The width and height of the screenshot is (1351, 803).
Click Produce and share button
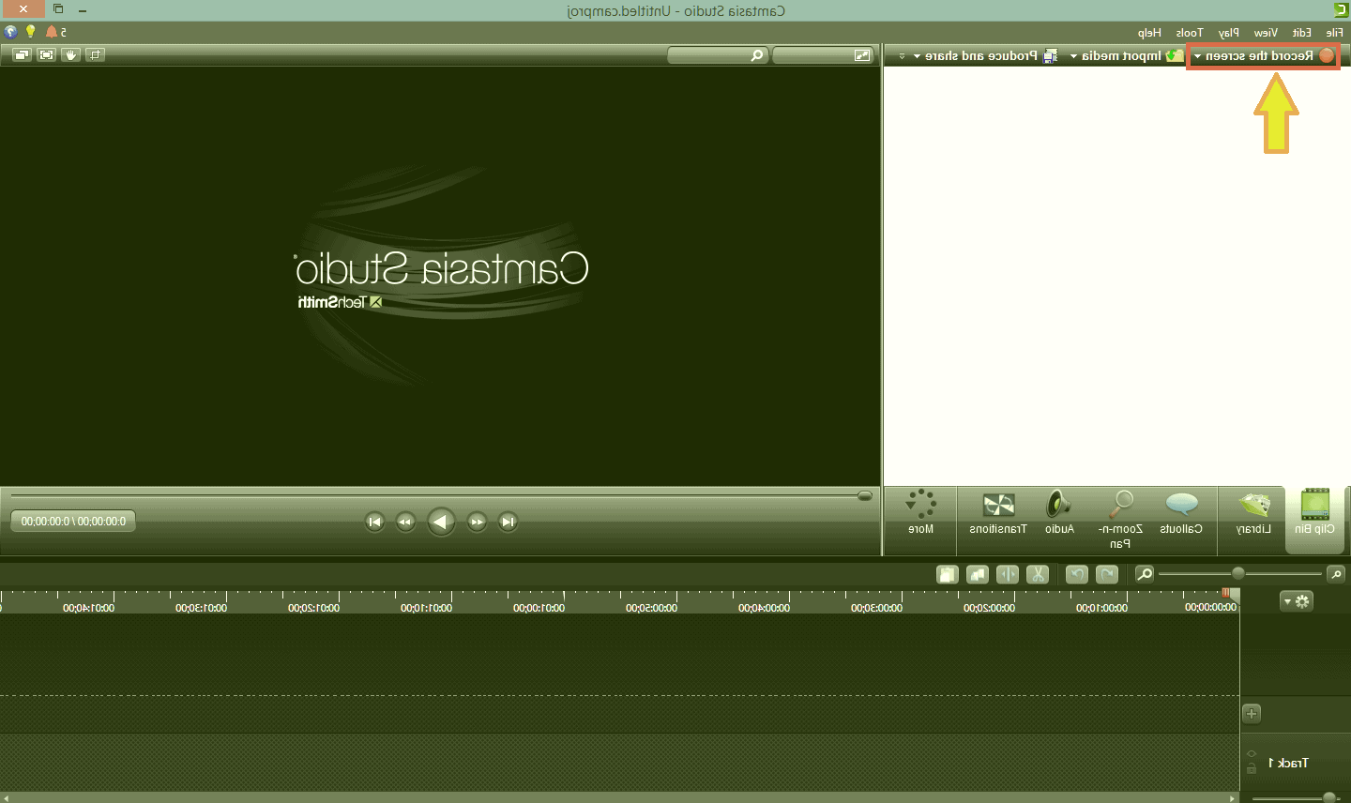tap(980, 56)
